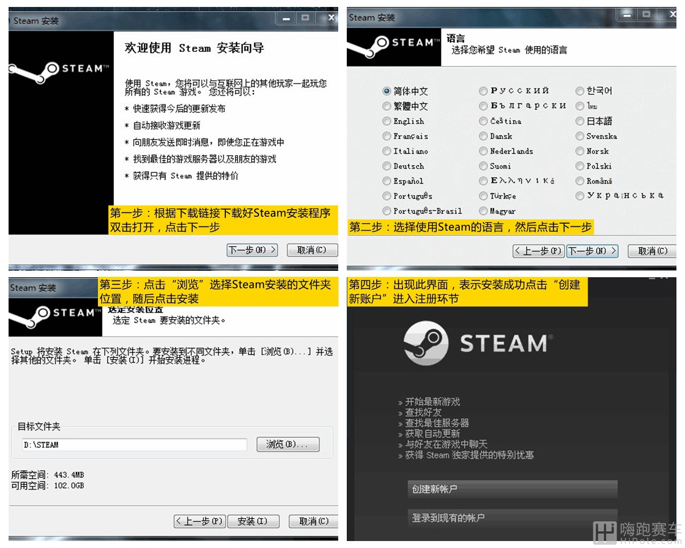Go back with 上一步 in language window
685x548 pixels.
pyautogui.click(x=538, y=251)
